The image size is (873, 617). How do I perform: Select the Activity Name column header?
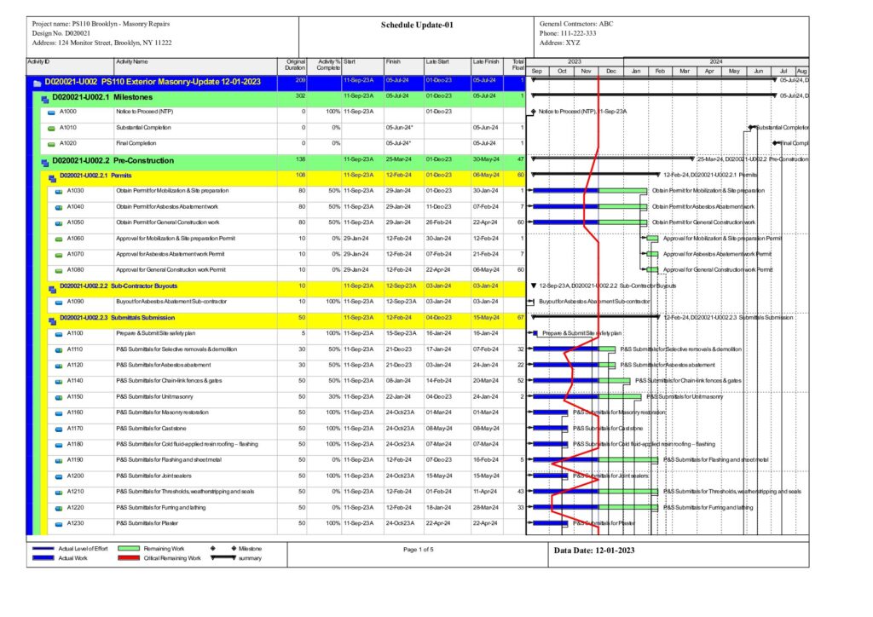pos(132,61)
